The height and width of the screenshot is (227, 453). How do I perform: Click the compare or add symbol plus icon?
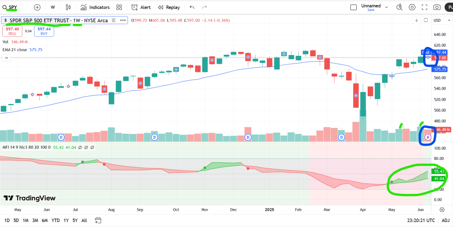(x=37, y=7)
